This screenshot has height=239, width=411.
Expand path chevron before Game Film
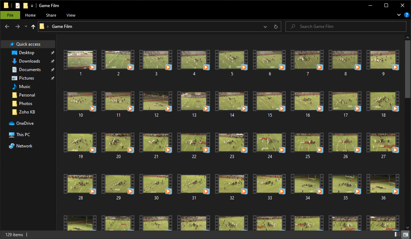48,27
